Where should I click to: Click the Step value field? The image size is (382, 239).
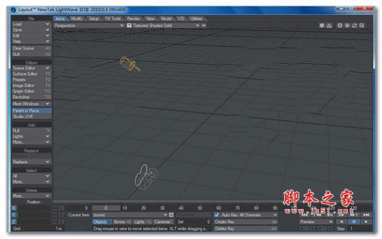tap(360, 229)
